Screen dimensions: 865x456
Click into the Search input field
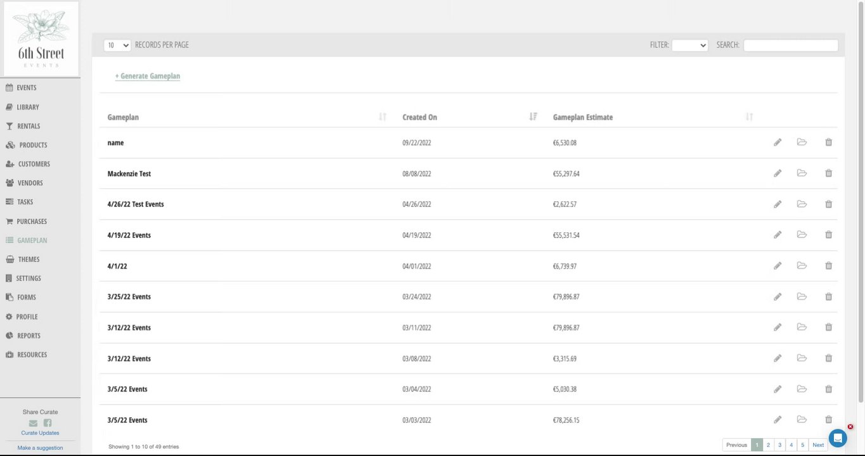(x=790, y=45)
